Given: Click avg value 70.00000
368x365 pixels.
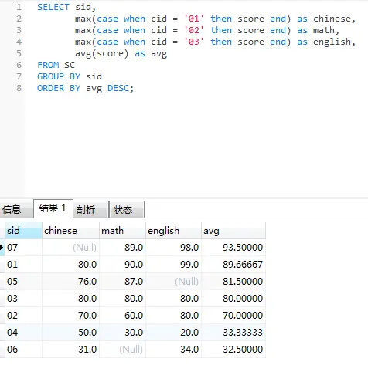Looking at the screenshot, I should pyautogui.click(x=233, y=316).
